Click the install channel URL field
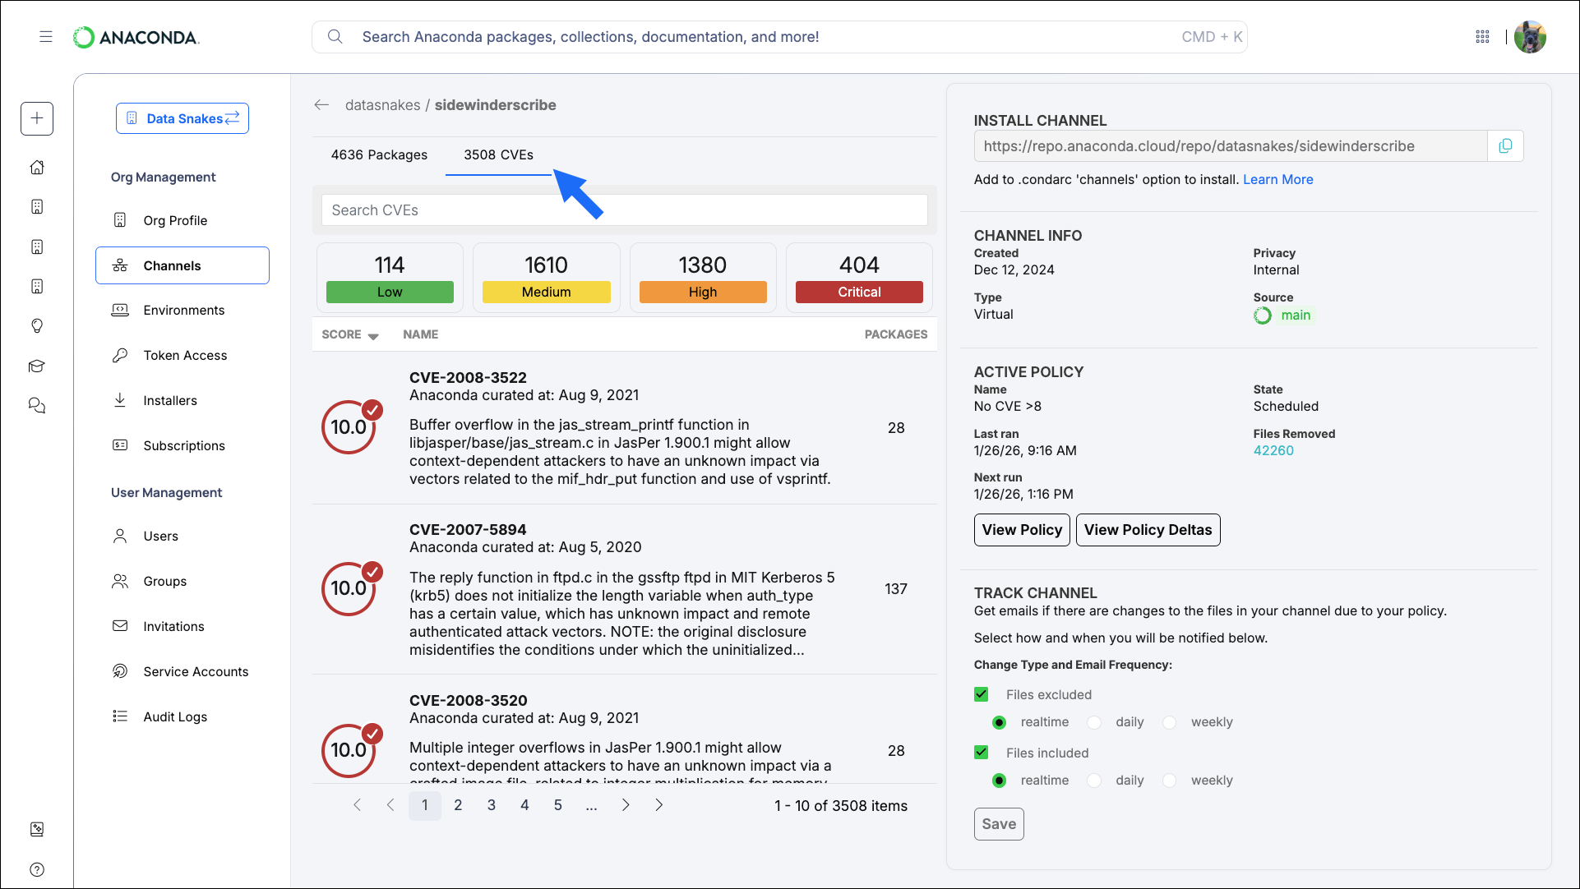 click(x=1231, y=146)
